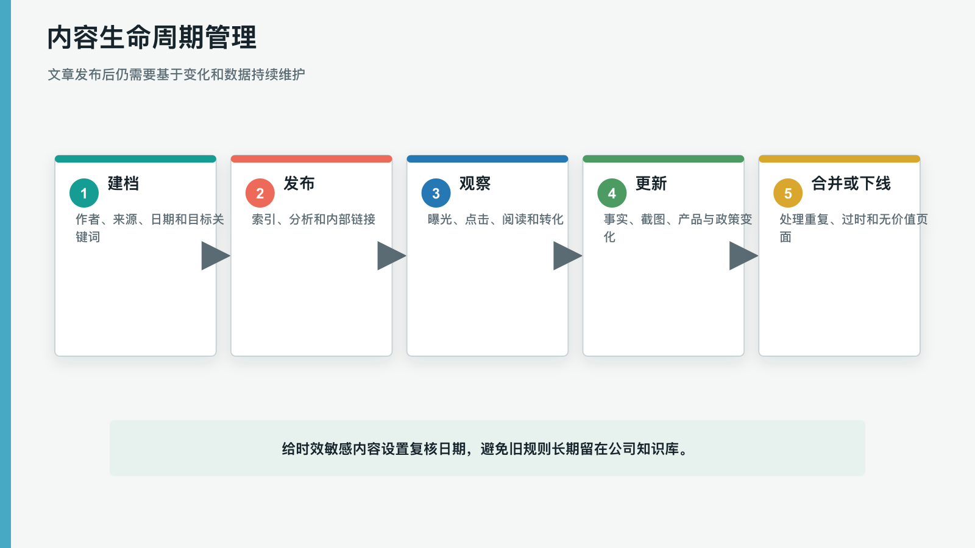Click the yellow number 5 circle
The width and height of the screenshot is (975, 548).
click(x=788, y=193)
